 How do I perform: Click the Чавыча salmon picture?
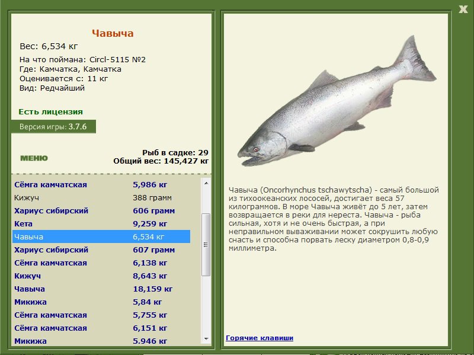pyautogui.click(x=337, y=101)
